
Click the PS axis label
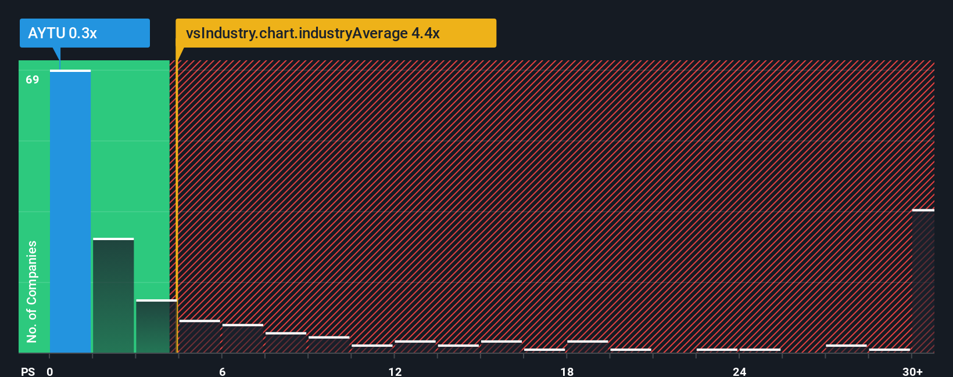[28, 371]
